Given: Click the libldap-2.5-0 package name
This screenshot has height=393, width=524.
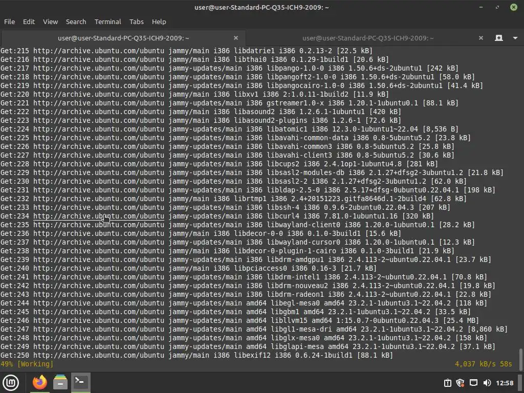Looking at the screenshot, I should [x=293, y=190].
